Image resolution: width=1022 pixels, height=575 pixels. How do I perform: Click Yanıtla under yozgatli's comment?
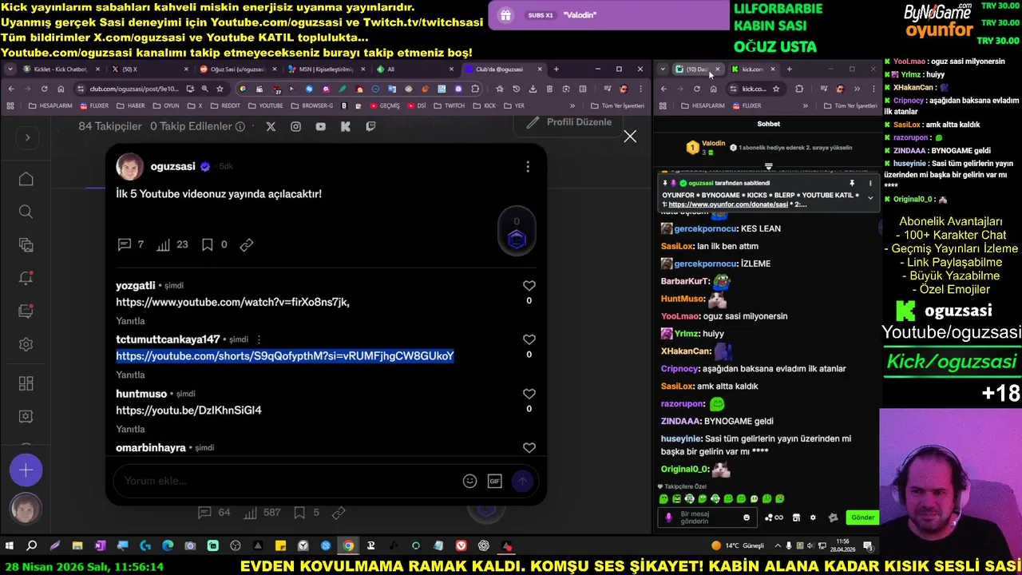click(130, 321)
